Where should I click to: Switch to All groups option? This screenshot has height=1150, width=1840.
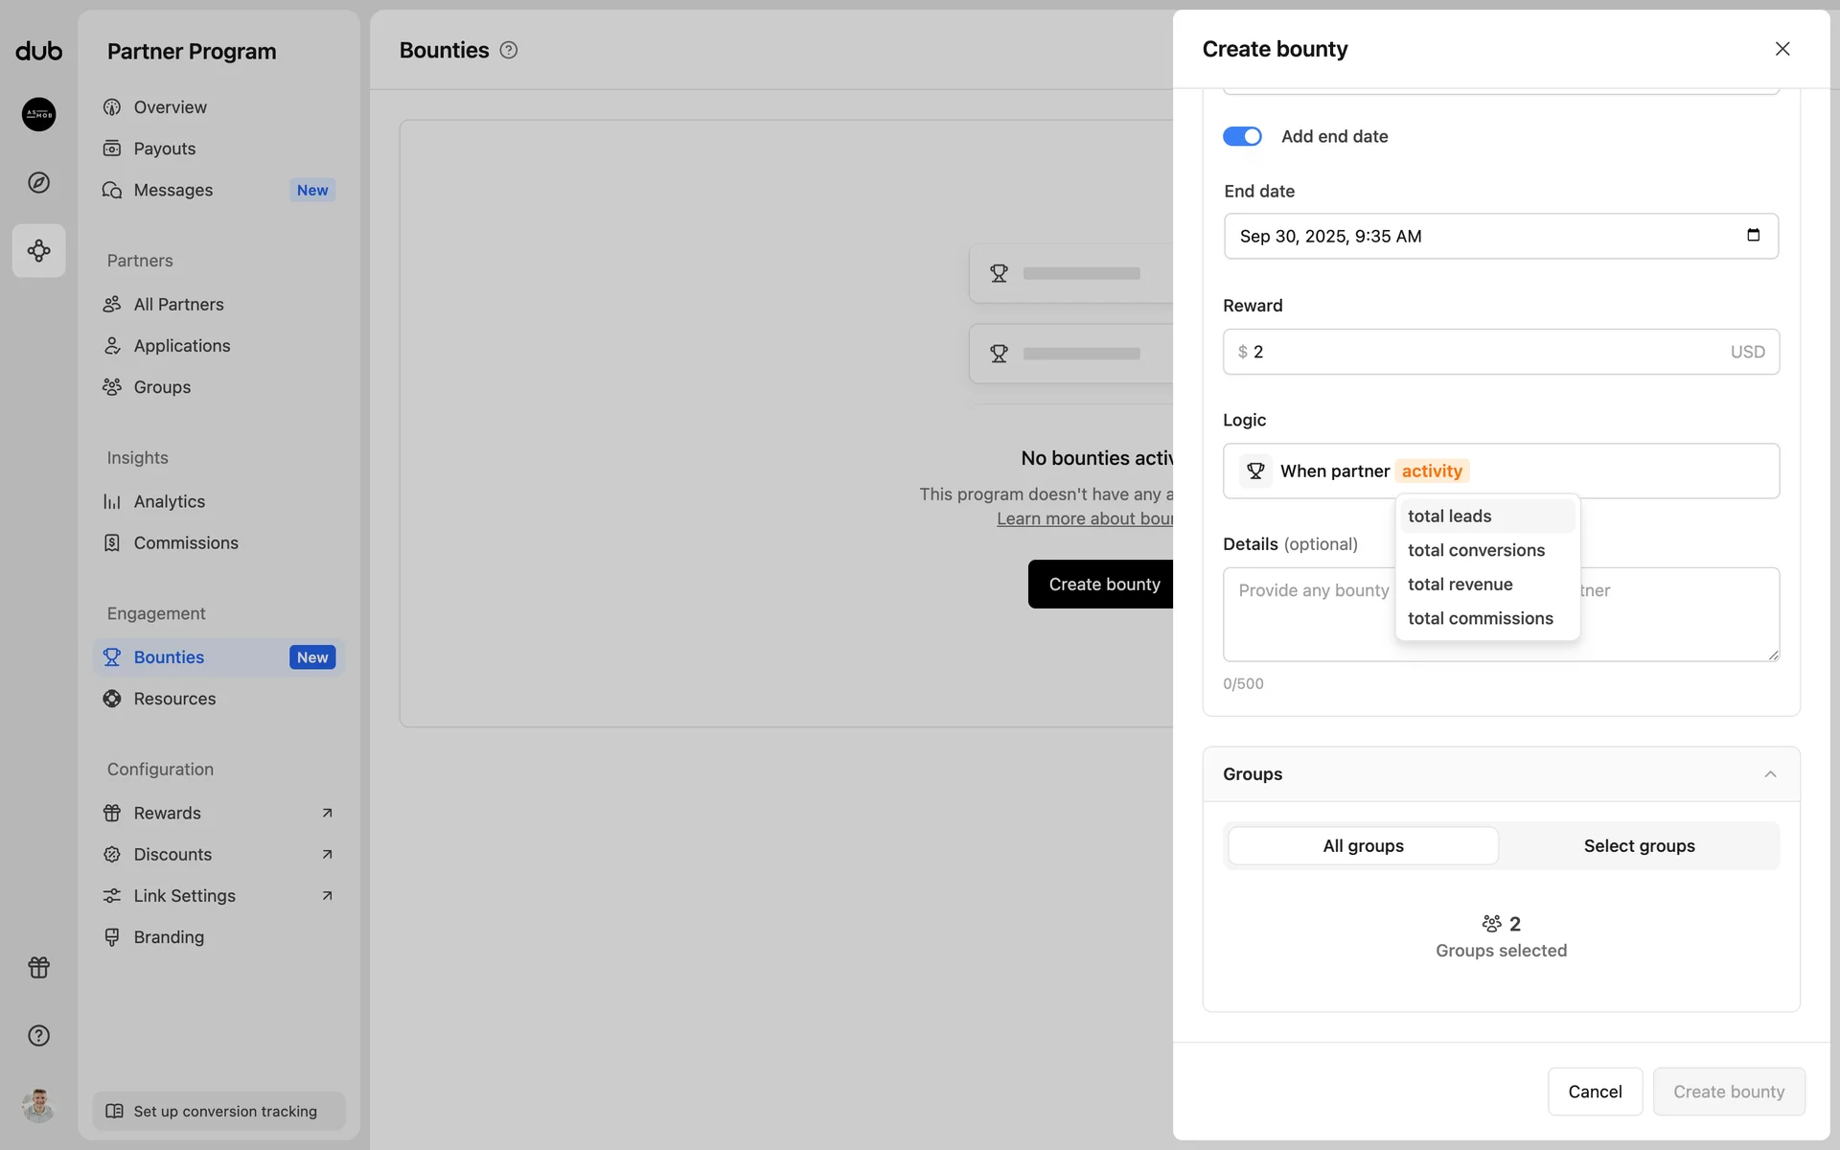(1363, 845)
